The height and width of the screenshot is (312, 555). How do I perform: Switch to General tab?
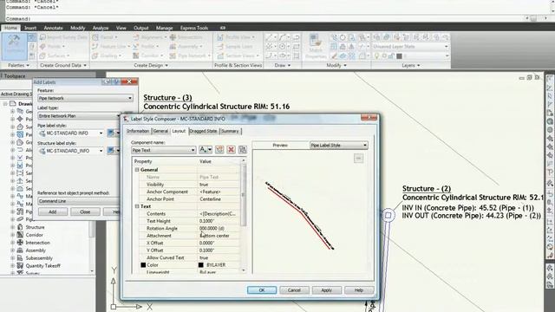(160, 131)
